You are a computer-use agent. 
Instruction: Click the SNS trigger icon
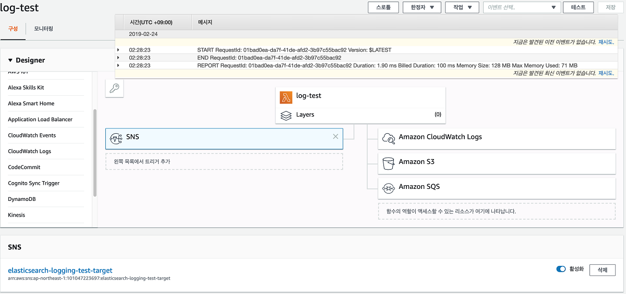pos(116,138)
